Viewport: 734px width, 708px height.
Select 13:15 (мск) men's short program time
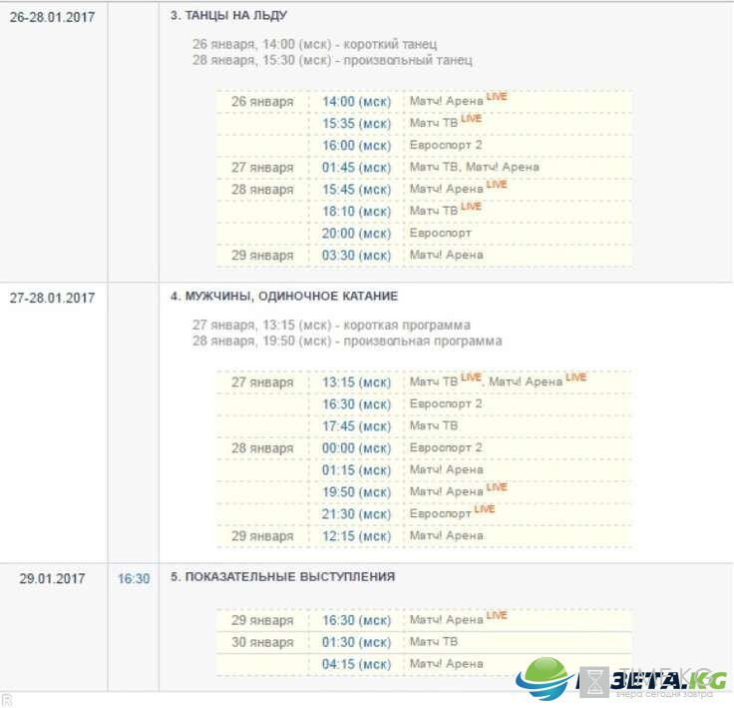pyautogui.click(x=356, y=382)
